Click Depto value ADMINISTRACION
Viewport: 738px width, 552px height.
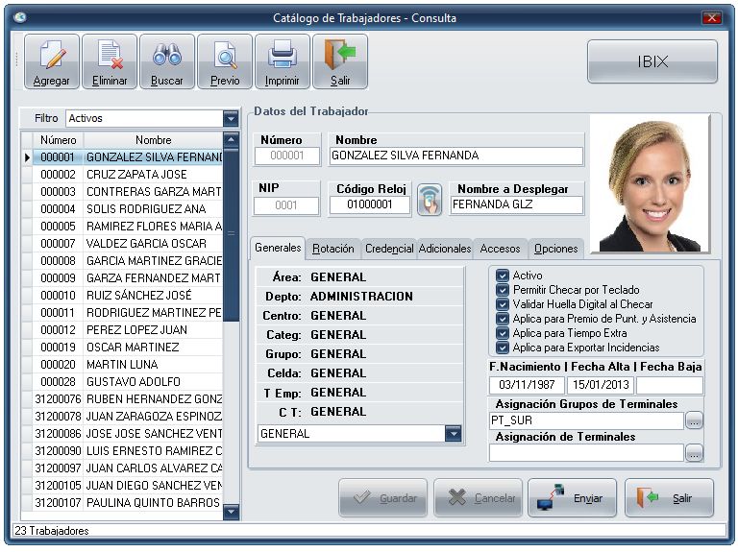point(361,297)
